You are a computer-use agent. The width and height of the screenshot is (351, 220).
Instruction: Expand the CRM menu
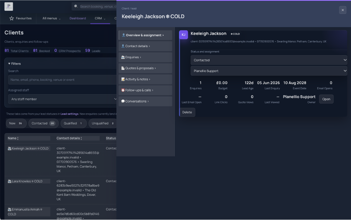tap(100, 18)
